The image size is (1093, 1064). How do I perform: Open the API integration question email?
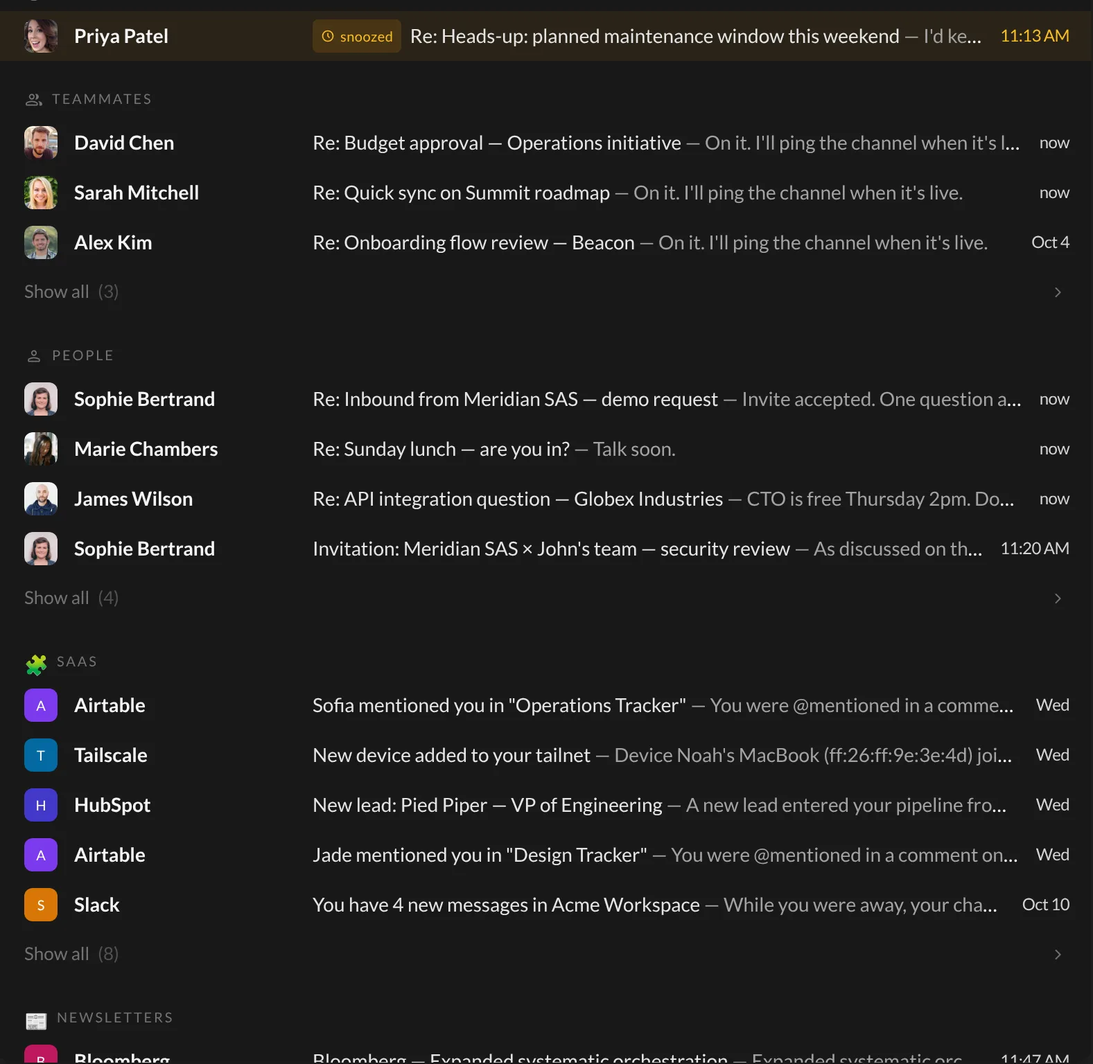pos(546,499)
